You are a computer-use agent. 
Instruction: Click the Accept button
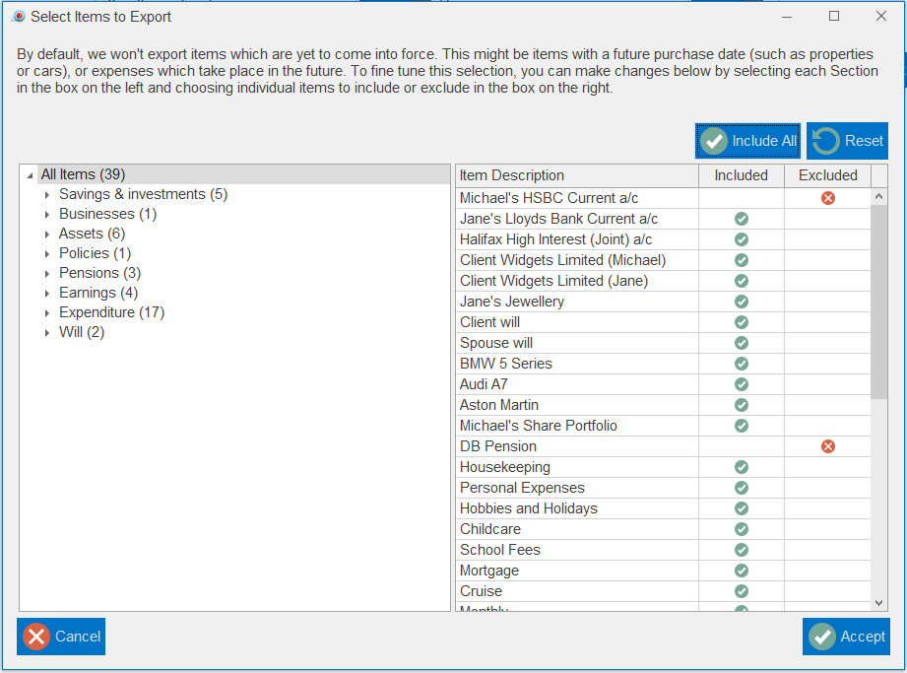[847, 637]
